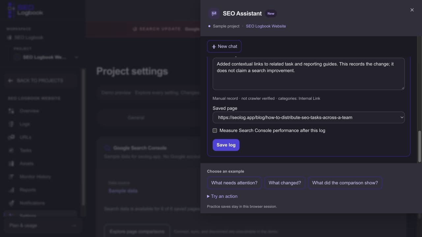Screen dimensions: 422x237
Task: Open URLs in the background sidebar
Action: pos(25,137)
